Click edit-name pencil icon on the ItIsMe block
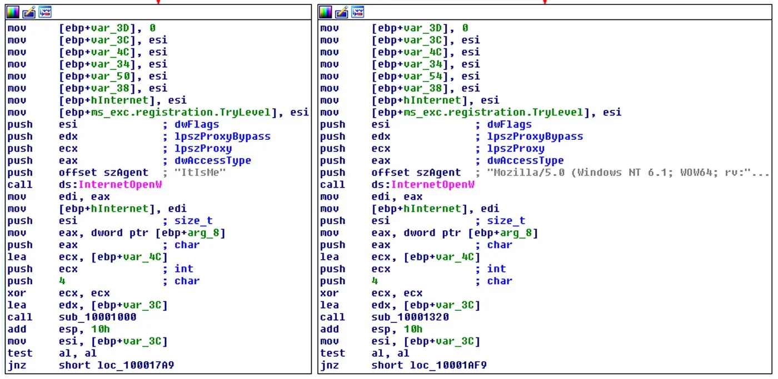Screen dimensions: 778x379 tap(29, 12)
